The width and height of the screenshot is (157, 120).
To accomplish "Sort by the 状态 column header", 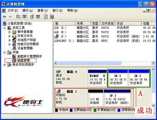I will click(x=128, y=24).
